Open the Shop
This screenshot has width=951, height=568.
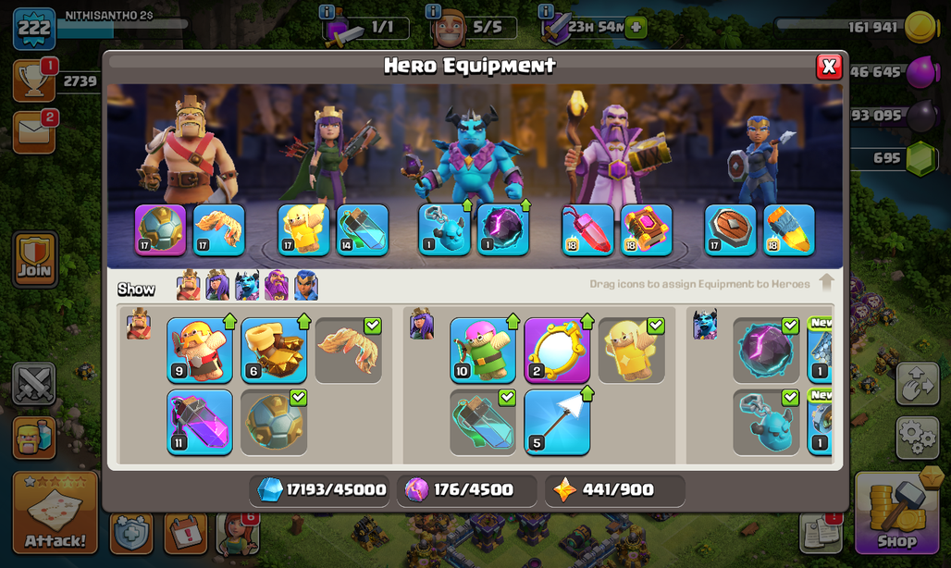pos(897,512)
